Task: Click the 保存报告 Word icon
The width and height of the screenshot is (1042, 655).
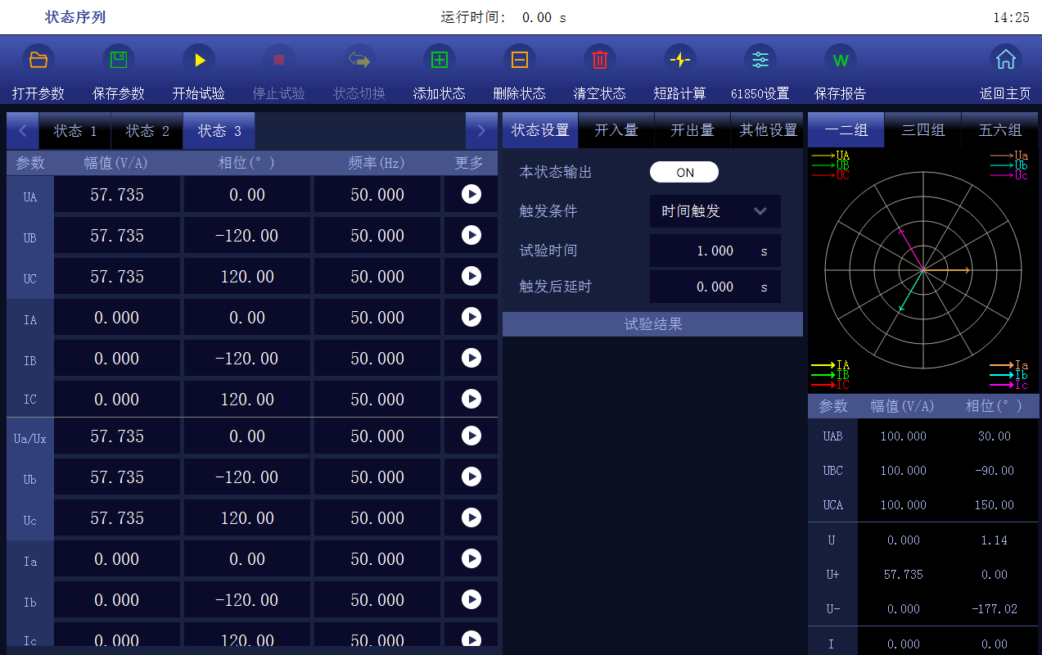Action: (841, 60)
